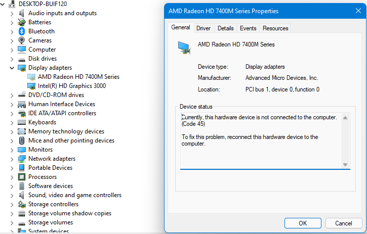This screenshot has height=234, width=367.
Task: Click the Bluetooth logo icon
Action: tap(22, 31)
